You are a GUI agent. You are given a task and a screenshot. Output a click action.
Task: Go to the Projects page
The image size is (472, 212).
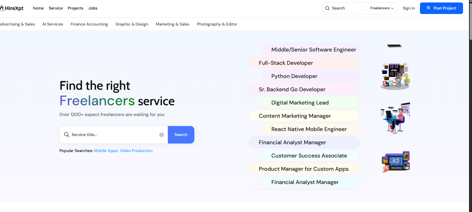[75, 8]
